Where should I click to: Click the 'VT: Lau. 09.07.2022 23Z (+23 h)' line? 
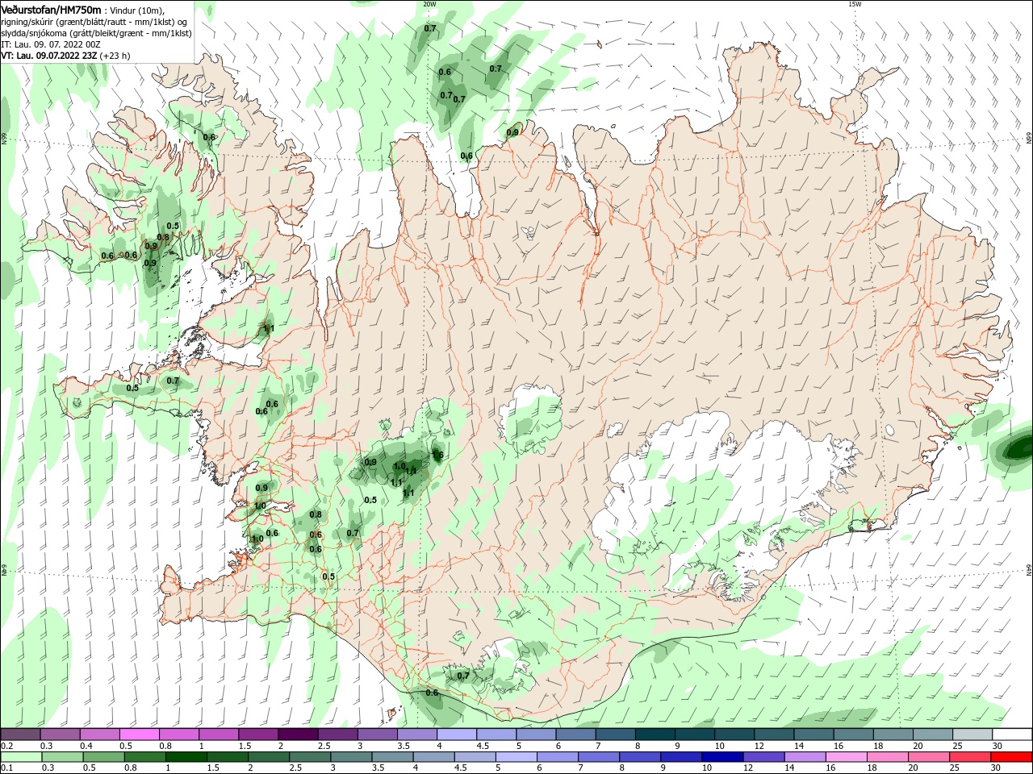point(66,56)
